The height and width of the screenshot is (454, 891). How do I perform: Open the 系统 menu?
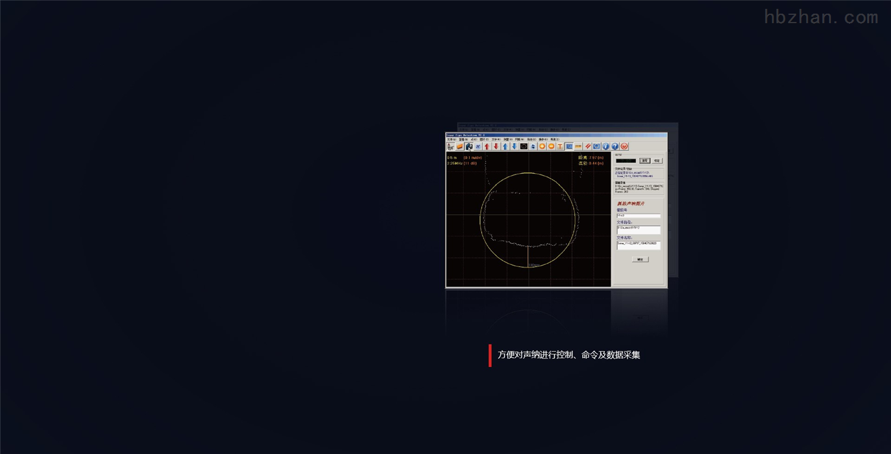tap(532, 139)
